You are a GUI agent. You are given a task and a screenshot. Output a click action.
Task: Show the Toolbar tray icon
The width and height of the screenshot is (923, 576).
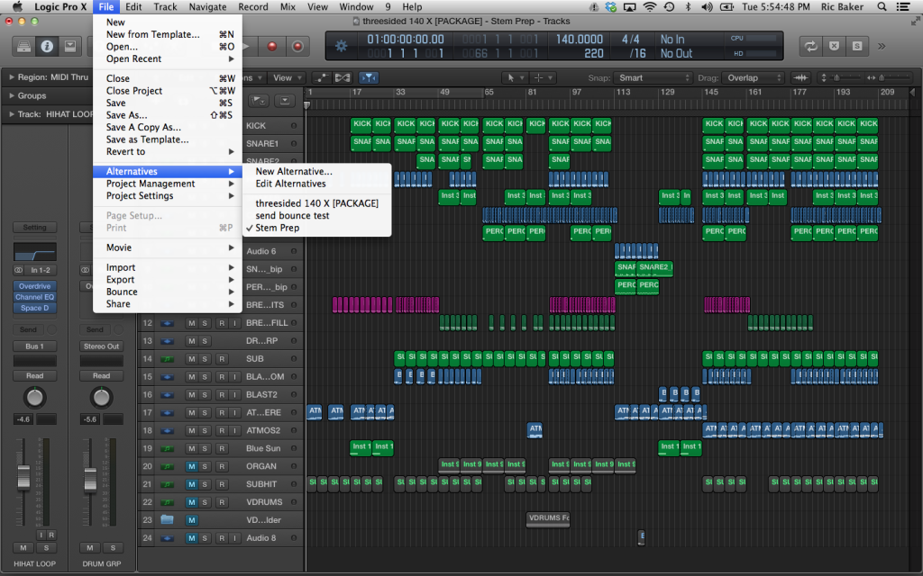70,47
